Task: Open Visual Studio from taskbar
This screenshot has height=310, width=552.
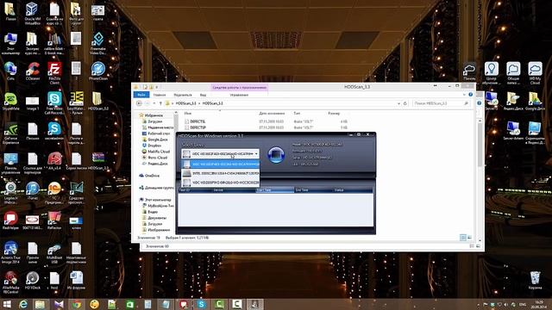Action: coord(60,304)
